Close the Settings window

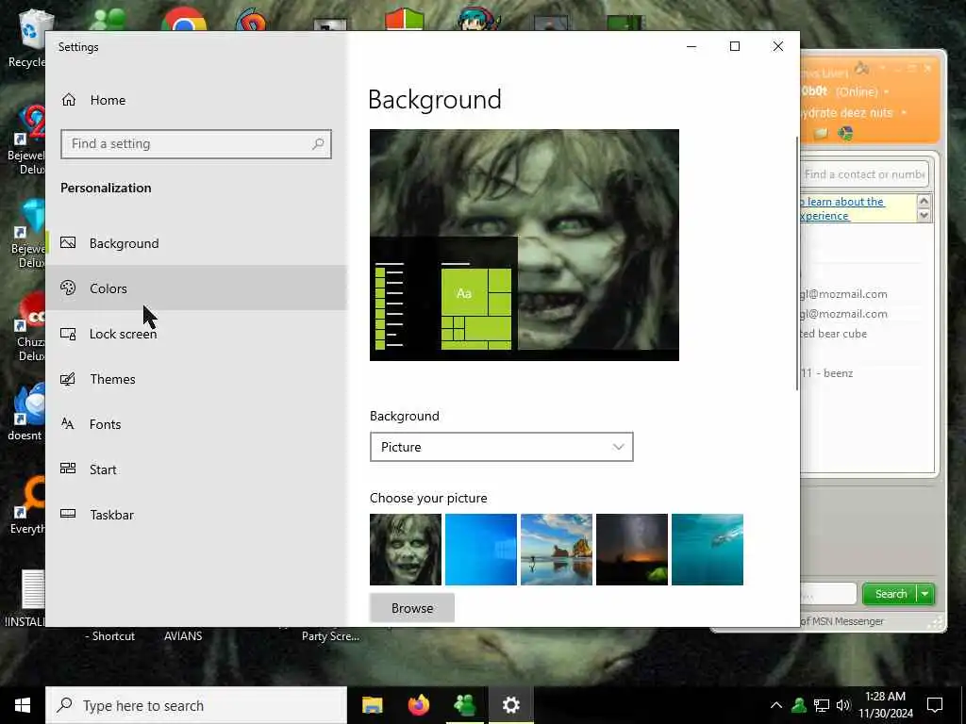pyautogui.click(x=778, y=47)
